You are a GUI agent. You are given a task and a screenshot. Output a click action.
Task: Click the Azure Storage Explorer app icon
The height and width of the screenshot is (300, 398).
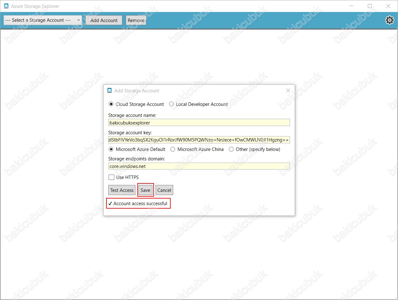(x=6, y=6)
